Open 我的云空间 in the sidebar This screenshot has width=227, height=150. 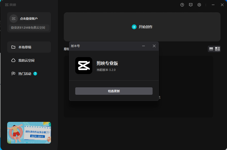[x=29, y=60]
